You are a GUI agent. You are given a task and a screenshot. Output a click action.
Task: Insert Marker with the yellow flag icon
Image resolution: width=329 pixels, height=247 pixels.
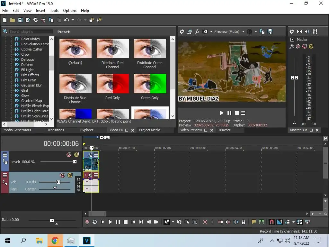click(254, 222)
